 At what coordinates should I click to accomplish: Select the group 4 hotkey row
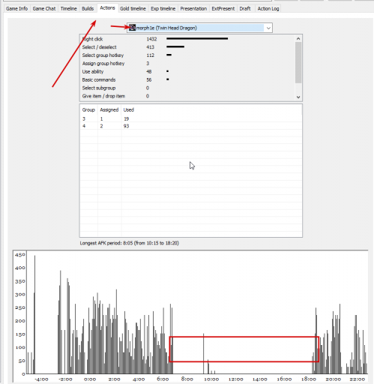click(x=191, y=126)
